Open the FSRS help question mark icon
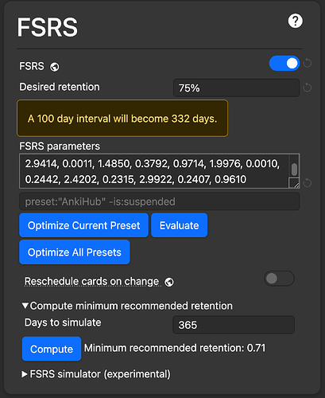 (295, 21)
